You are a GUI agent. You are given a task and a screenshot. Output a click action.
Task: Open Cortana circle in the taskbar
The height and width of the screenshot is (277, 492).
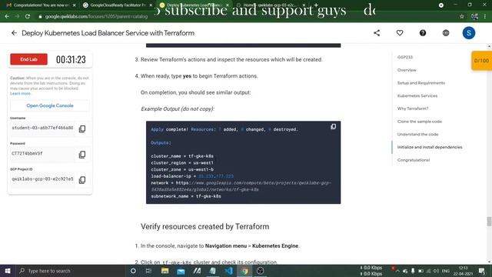click(133, 271)
